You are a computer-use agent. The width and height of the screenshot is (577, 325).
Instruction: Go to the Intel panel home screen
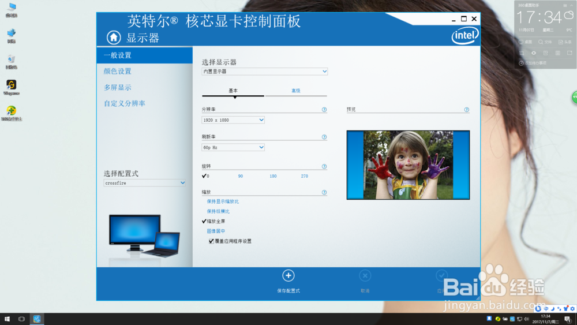[114, 37]
